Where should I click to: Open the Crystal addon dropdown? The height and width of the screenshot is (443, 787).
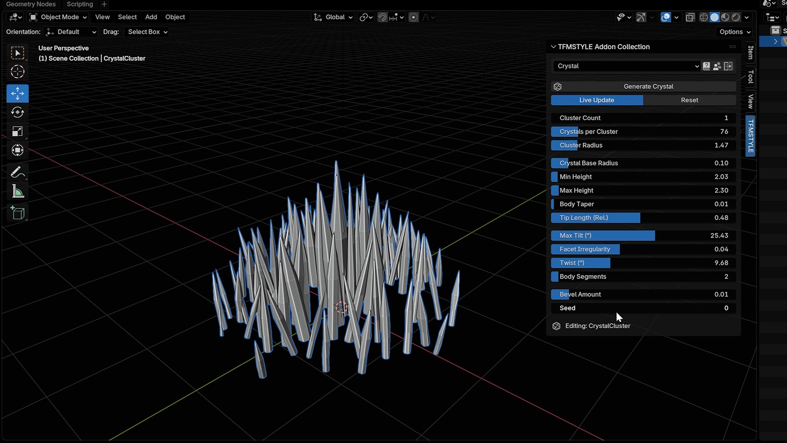627,66
